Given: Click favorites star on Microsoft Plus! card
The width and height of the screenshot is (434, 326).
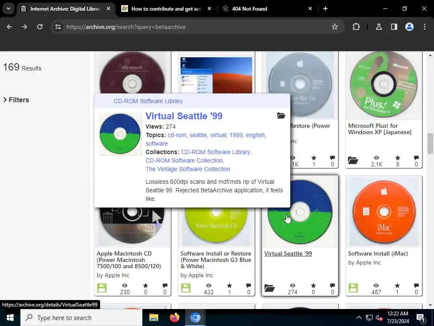Looking at the screenshot, I should (x=398, y=158).
